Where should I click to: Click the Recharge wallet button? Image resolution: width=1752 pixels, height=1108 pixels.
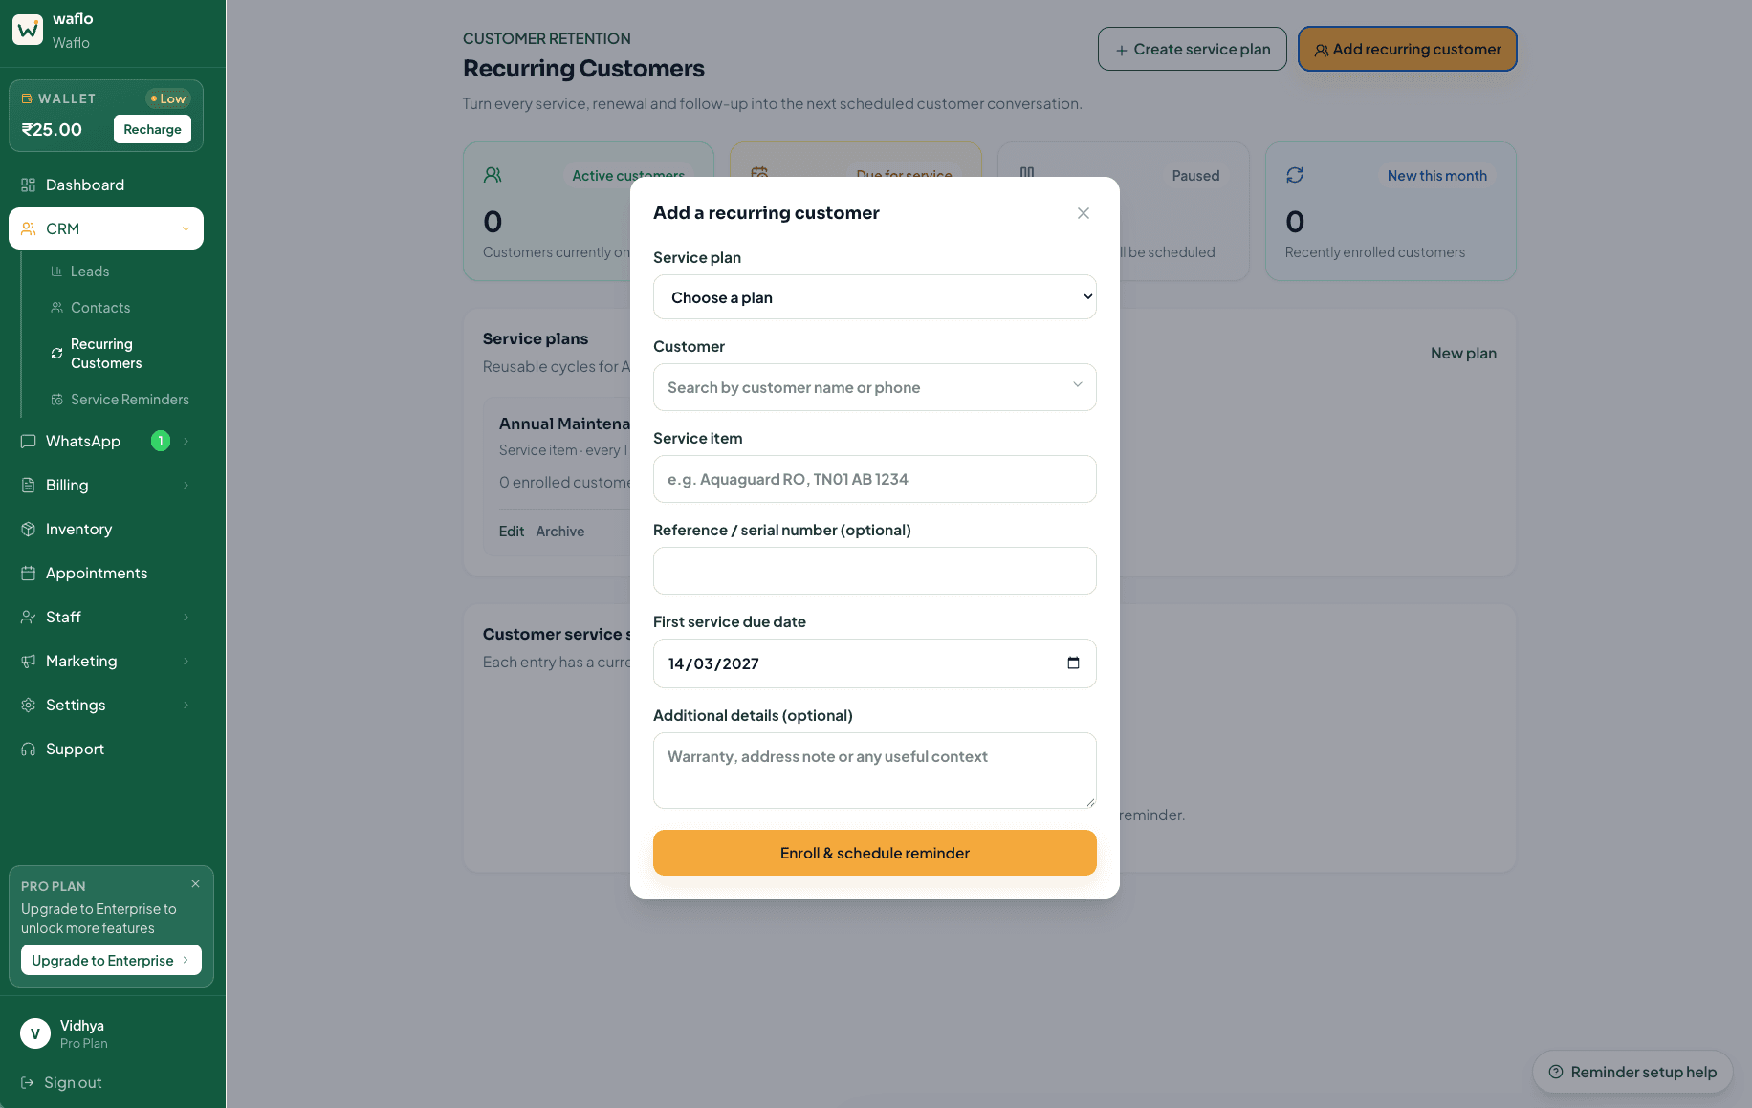(x=152, y=129)
